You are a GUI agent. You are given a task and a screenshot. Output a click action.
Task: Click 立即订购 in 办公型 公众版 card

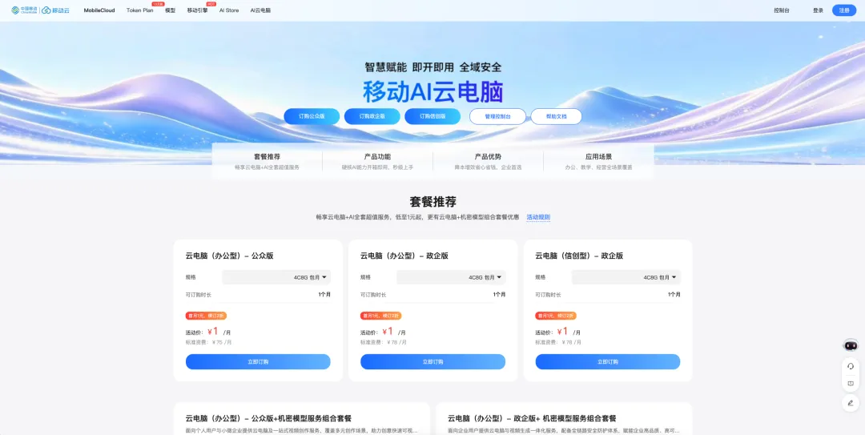(x=258, y=361)
